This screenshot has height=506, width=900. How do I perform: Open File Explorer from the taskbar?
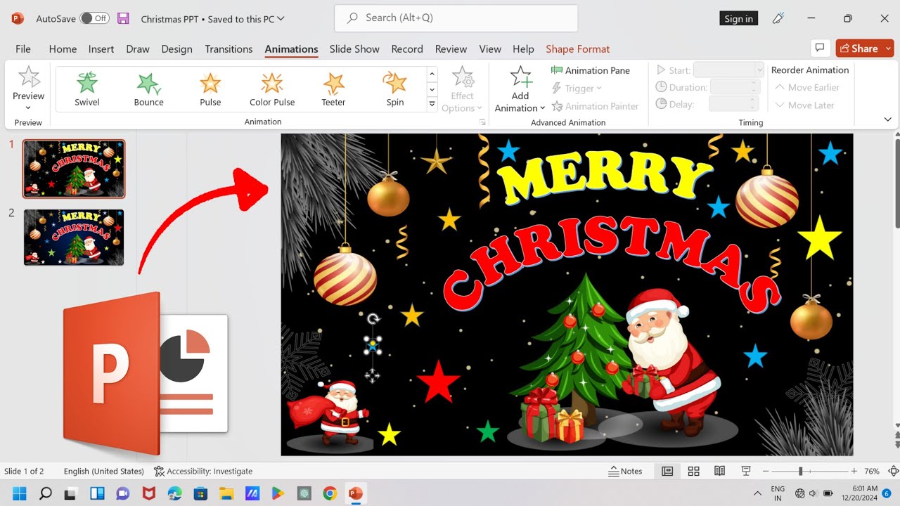tap(226, 493)
